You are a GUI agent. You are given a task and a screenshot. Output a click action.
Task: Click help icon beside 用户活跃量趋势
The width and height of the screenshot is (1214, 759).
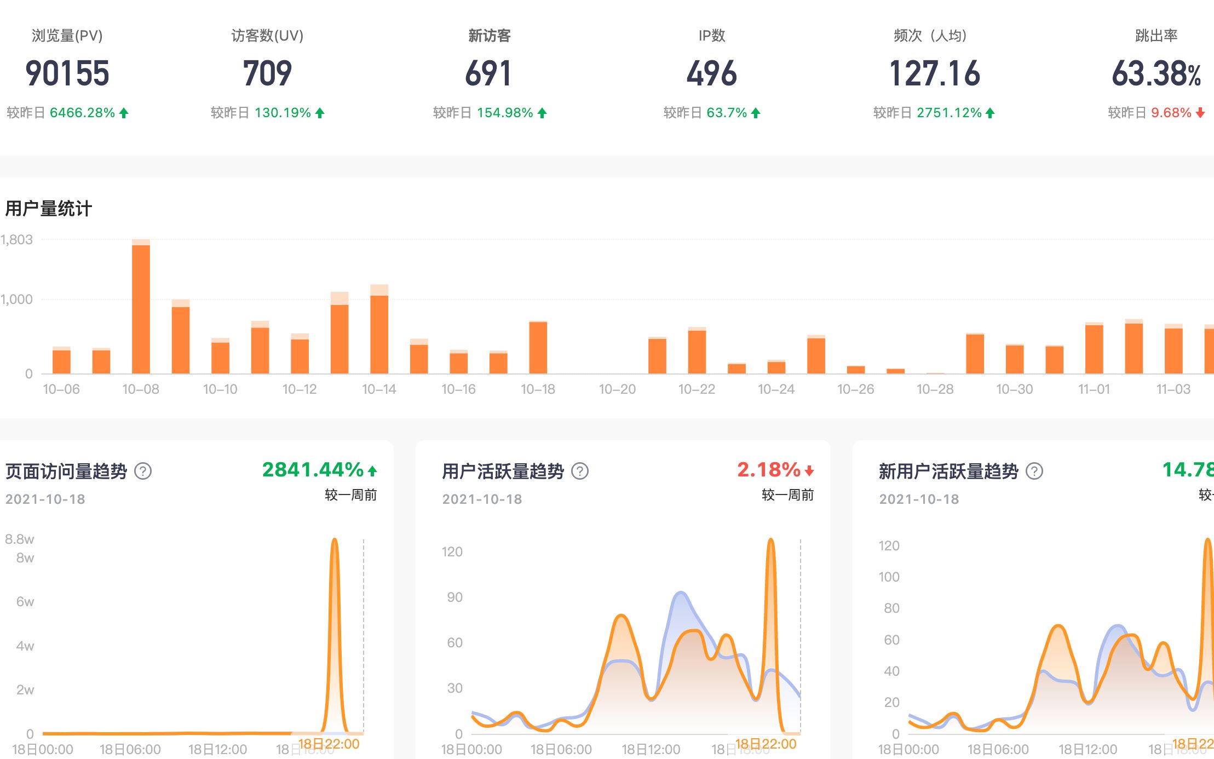580,471
